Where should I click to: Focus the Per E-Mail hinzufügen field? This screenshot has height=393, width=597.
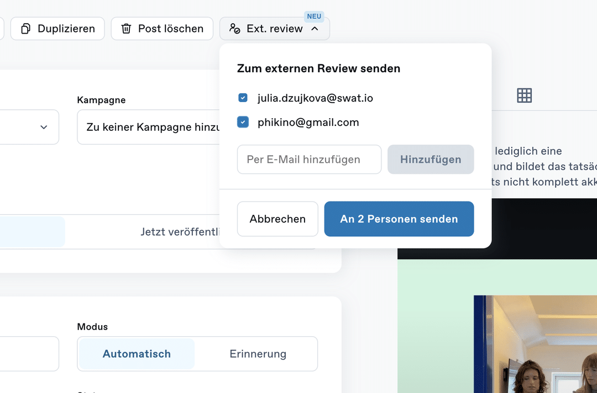coord(309,160)
